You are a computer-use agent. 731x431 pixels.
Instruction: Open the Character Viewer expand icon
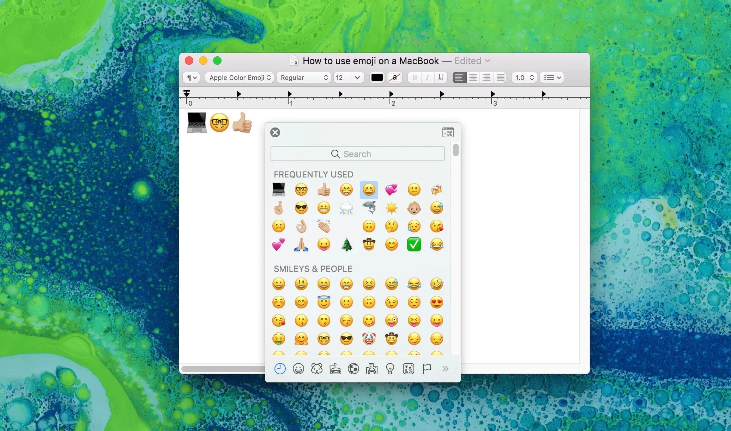[448, 133]
